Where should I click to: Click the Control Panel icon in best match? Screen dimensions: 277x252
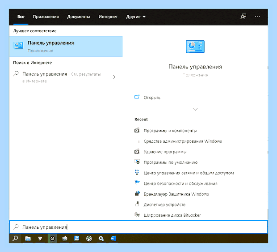(18, 45)
